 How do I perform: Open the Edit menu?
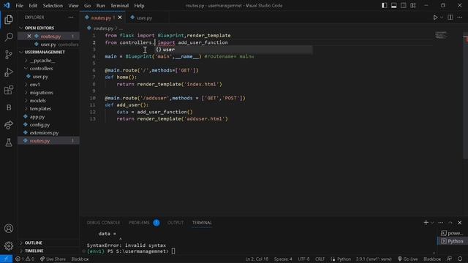click(33, 6)
